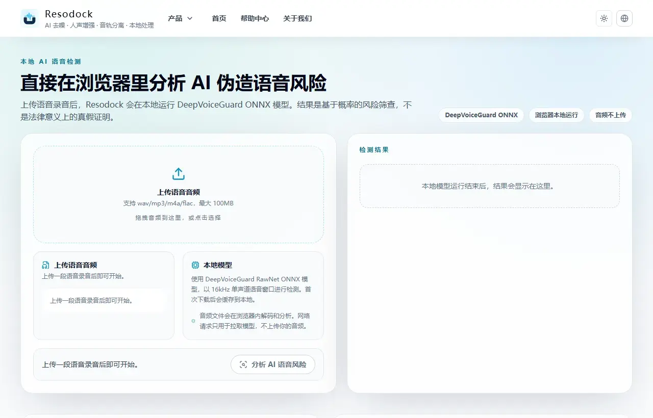Click the small check icon beside 音频文件会在浏览器内解码
The image size is (653, 418).
(x=193, y=321)
